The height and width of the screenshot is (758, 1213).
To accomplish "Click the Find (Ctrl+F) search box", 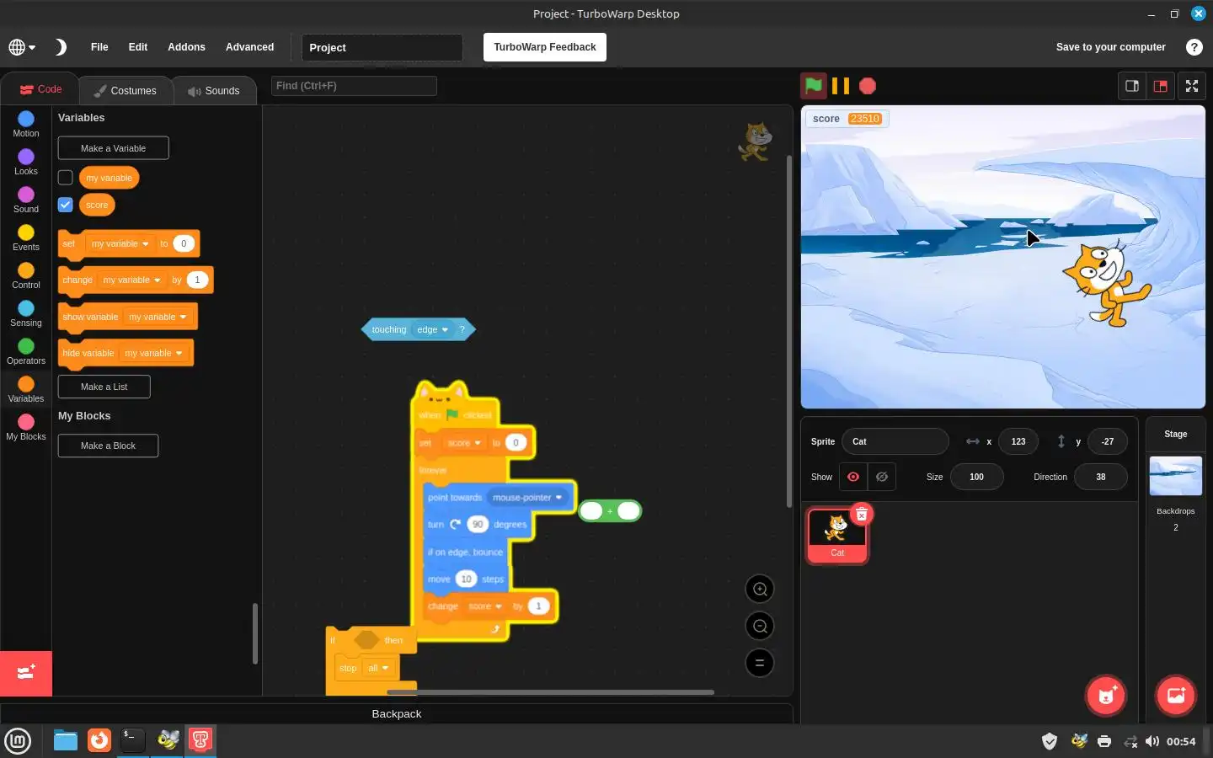I will (x=354, y=86).
